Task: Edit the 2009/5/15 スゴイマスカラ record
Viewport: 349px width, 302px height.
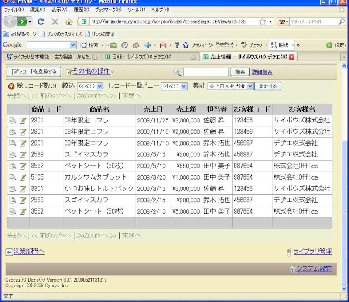Action: pos(23,155)
